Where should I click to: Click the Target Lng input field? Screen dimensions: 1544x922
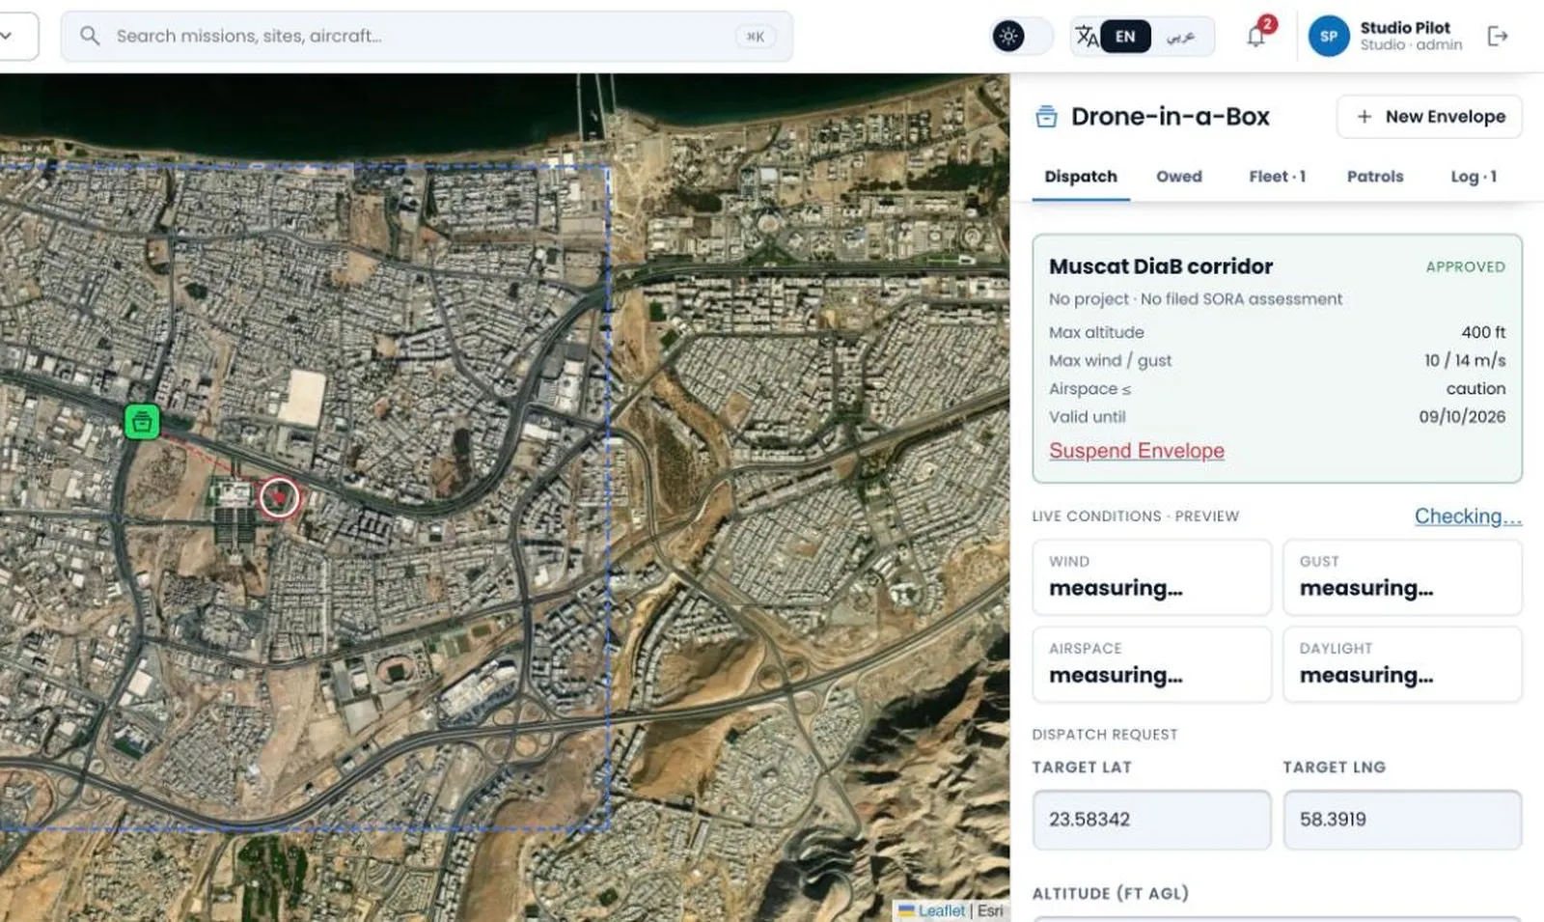[1402, 820]
